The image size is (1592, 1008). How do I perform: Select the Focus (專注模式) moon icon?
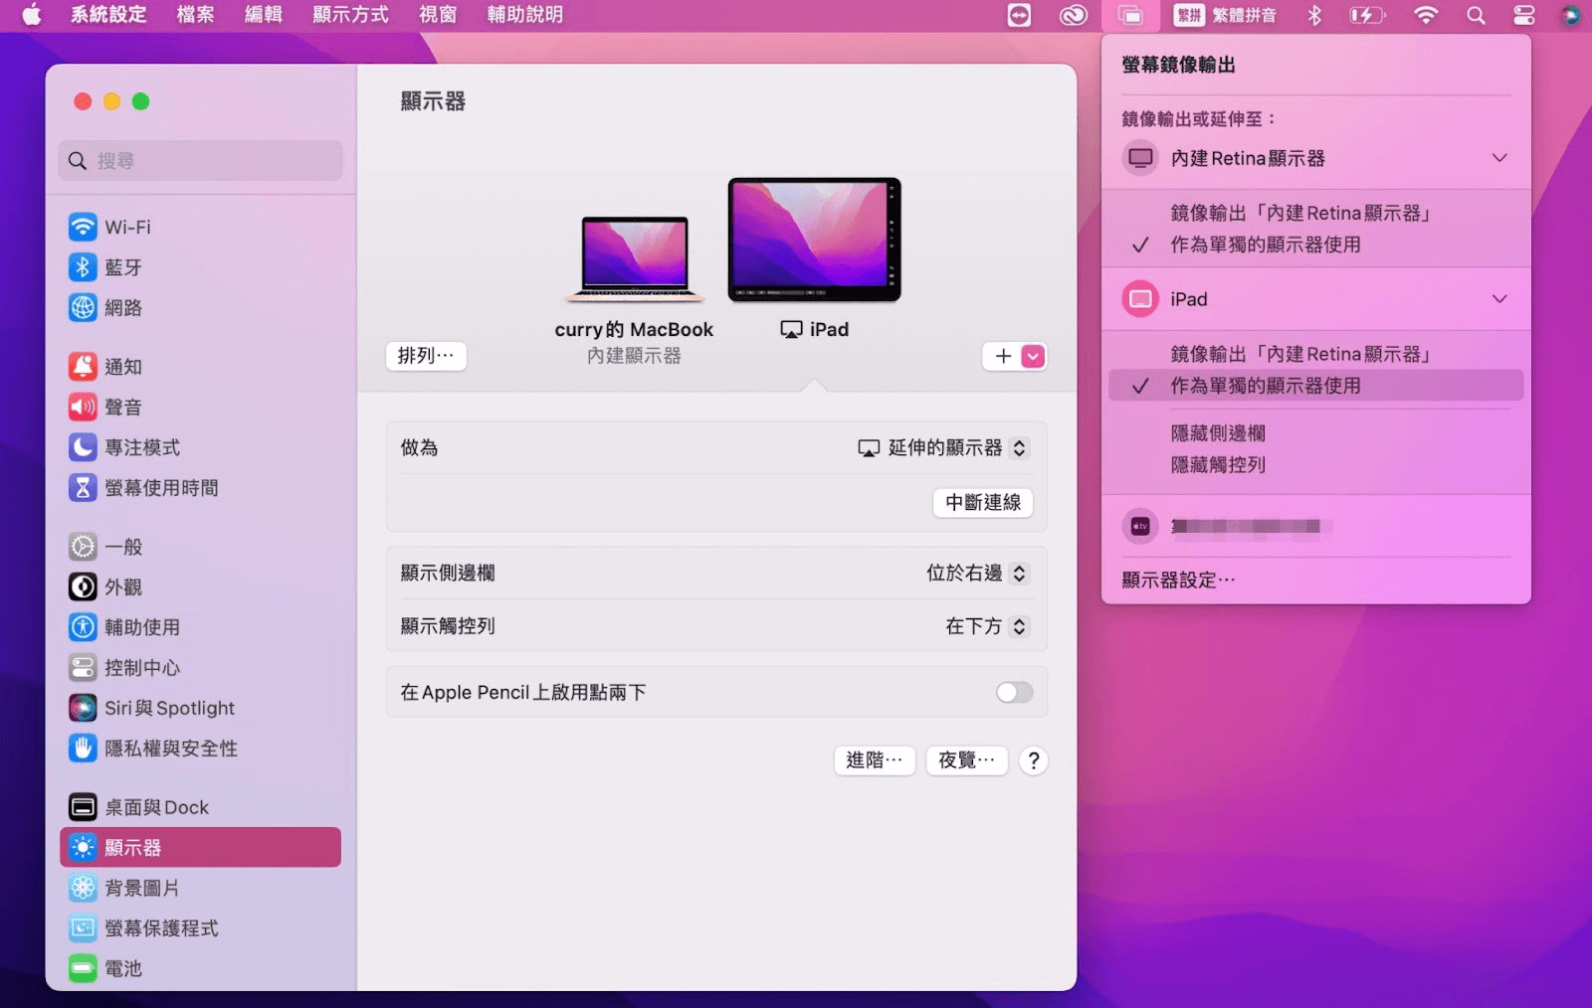[x=83, y=447]
